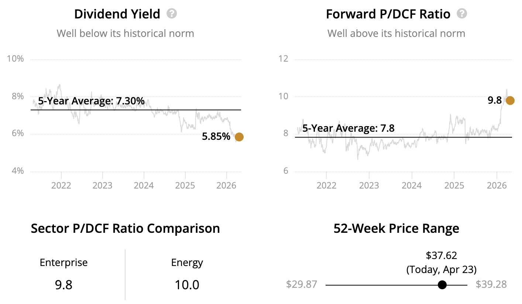The height and width of the screenshot is (304, 522).
Task: Click the 52-Week Price Range heading
Action: tap(396, 228)
